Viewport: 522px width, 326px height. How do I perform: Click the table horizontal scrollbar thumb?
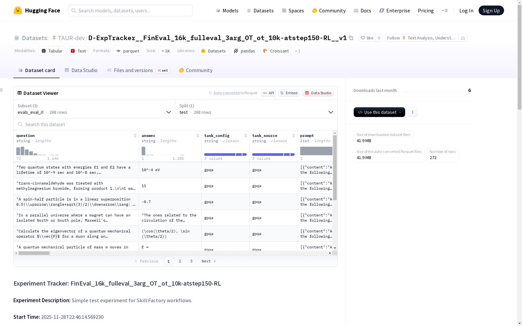pos(34,253)
